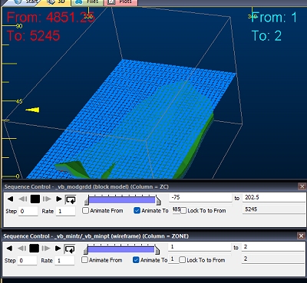Step backward in wireframe sequence
307x283 pixels.
22,248
